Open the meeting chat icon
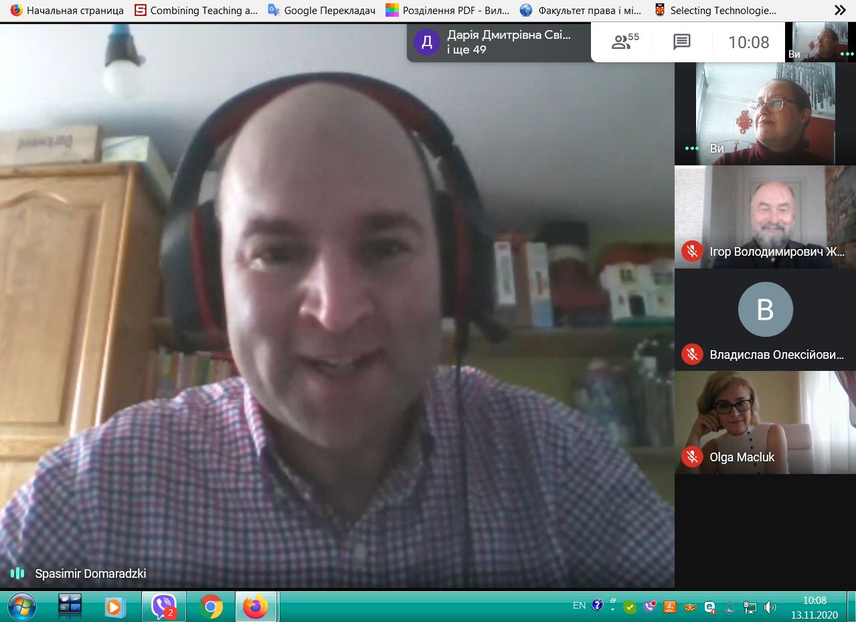Image resolution: width=856 pixels, height=622 pixels. click(x=681, y=42)
